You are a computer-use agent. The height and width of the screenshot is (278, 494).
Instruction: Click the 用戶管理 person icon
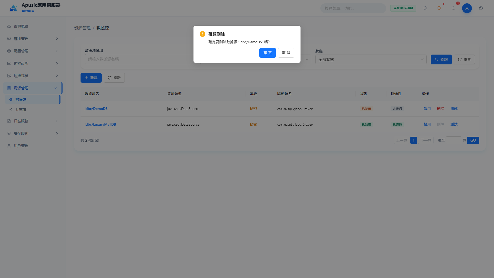coord(9,146)
